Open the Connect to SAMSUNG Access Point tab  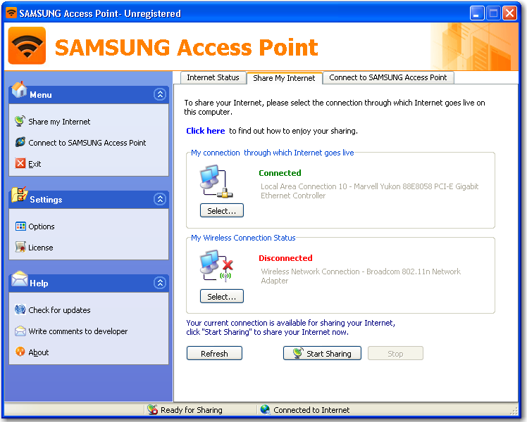click(388, 77)
